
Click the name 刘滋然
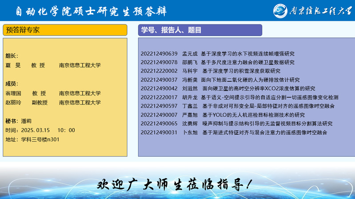click(190, 88)
